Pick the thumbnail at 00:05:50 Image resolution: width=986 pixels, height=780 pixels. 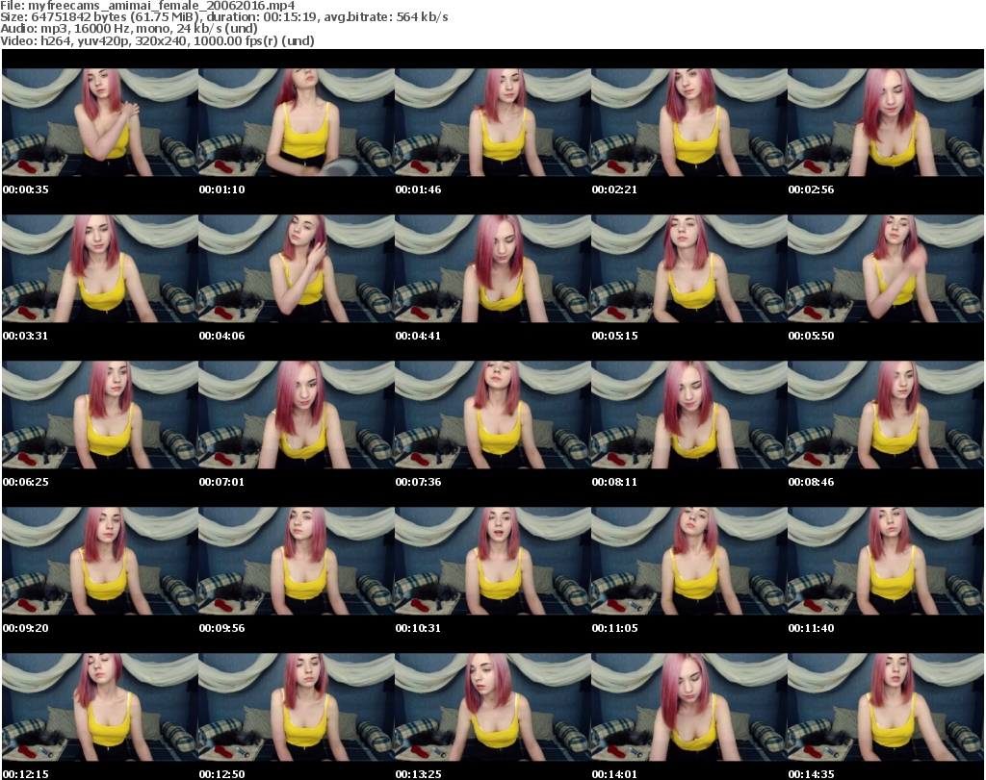[x=886, y=268]
